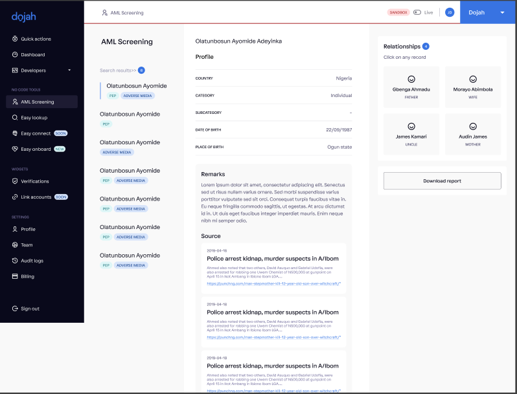The height and width of the screenshot is (394, 517).
Task: Click the SANDBOX badge
Action: pyautogui.click(x=398, y=12)
